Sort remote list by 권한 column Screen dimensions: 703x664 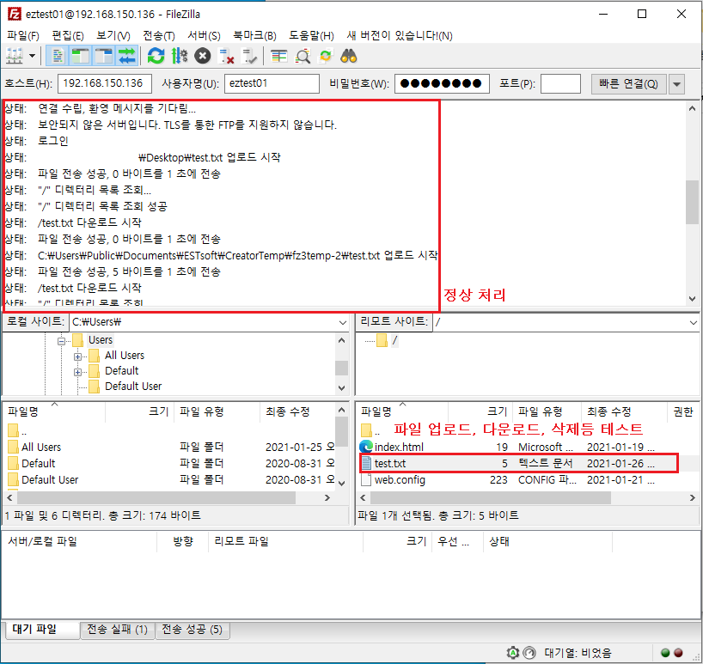(x=683, y=411)
